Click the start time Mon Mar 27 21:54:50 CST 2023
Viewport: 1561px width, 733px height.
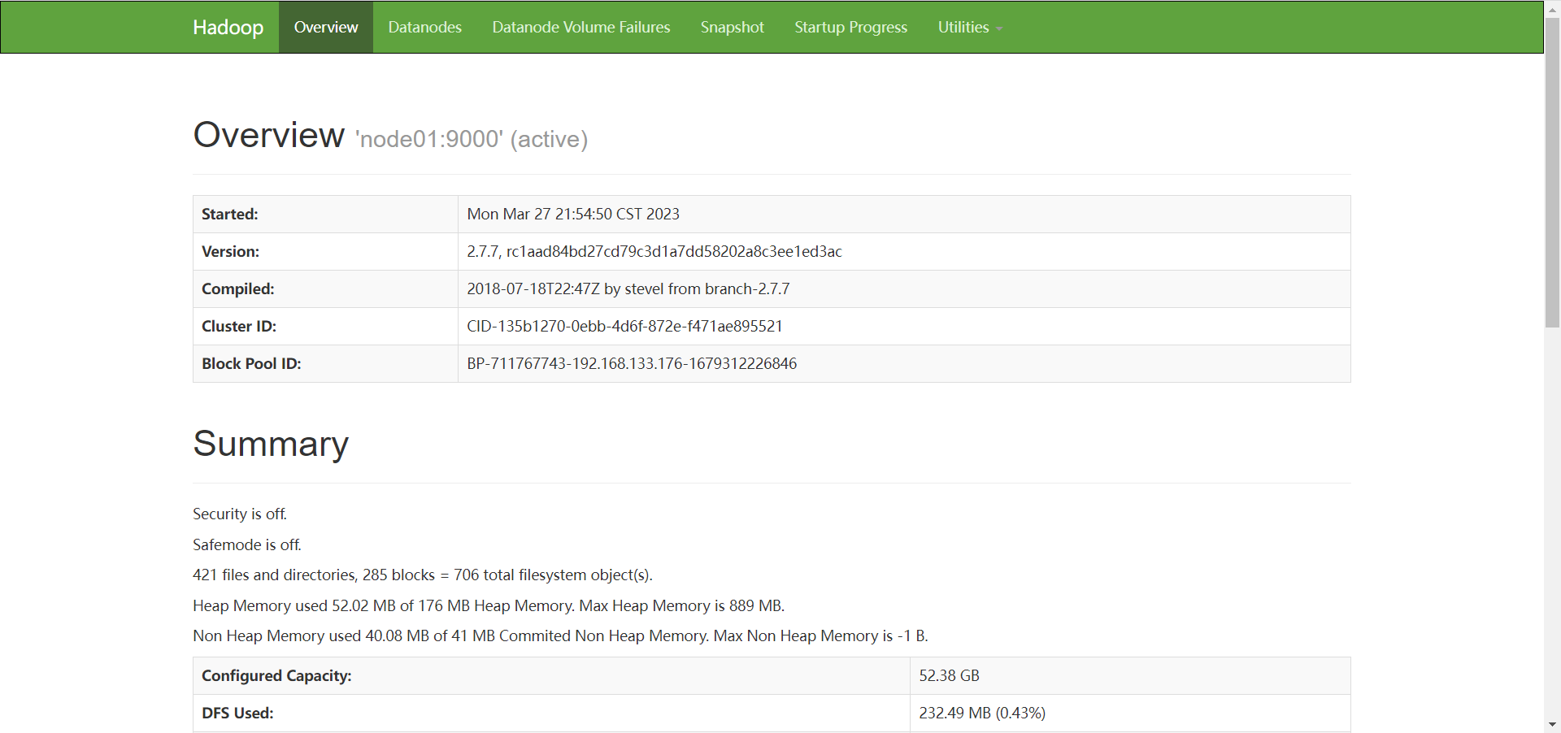point(573,215)
